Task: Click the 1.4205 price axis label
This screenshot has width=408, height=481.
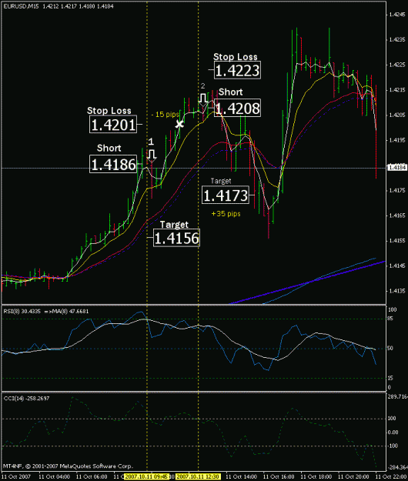Action: 397,115
